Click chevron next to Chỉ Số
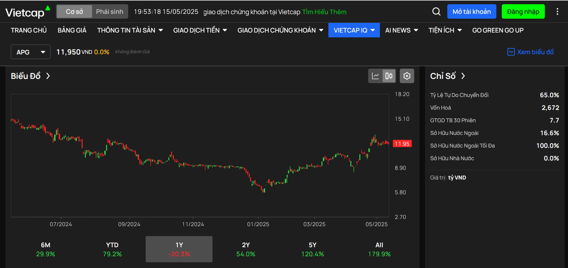Screen dimensions: 568x268 (x=463, y=76)
